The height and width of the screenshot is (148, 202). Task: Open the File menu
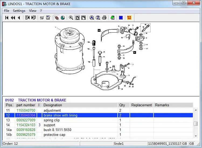click(6, 11)
